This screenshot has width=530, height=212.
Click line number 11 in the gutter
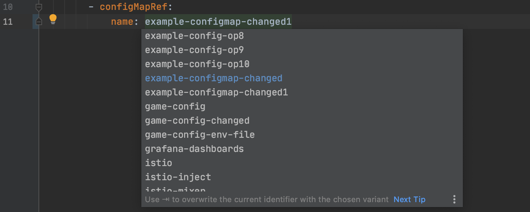[x=8, y=22]
